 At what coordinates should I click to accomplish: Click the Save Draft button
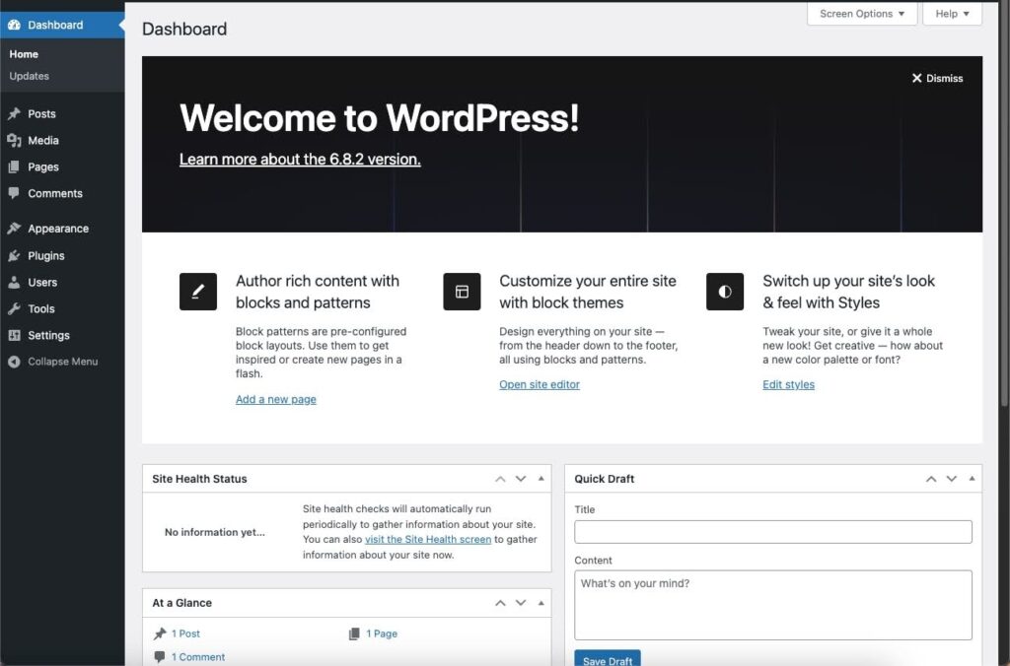[607, 660]
